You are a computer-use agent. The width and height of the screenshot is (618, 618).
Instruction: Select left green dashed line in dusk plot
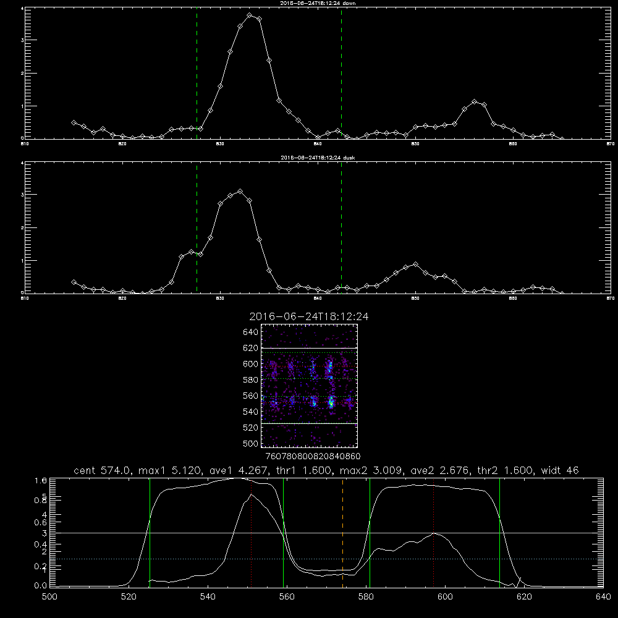point(197,228)
